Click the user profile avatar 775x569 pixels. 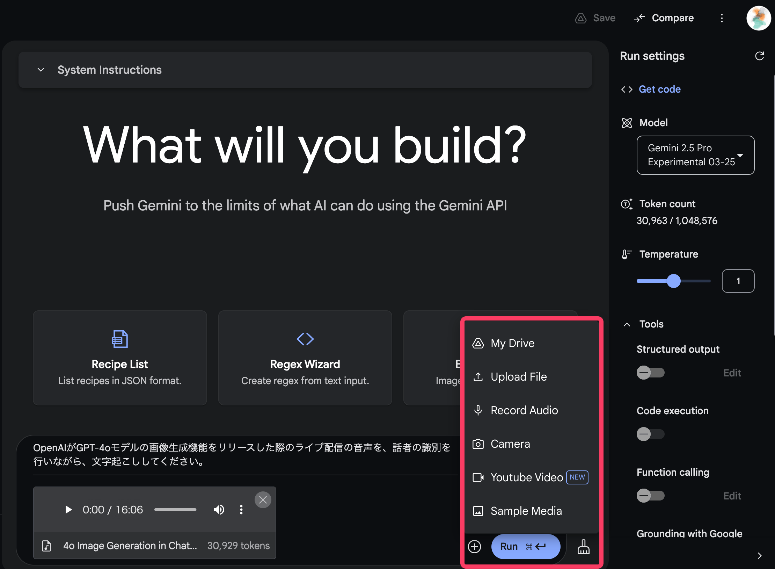click(758, 18)
